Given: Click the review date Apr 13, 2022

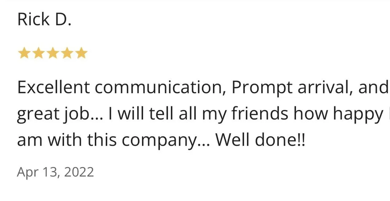Looking at the screenshot, I should (55, 172).
